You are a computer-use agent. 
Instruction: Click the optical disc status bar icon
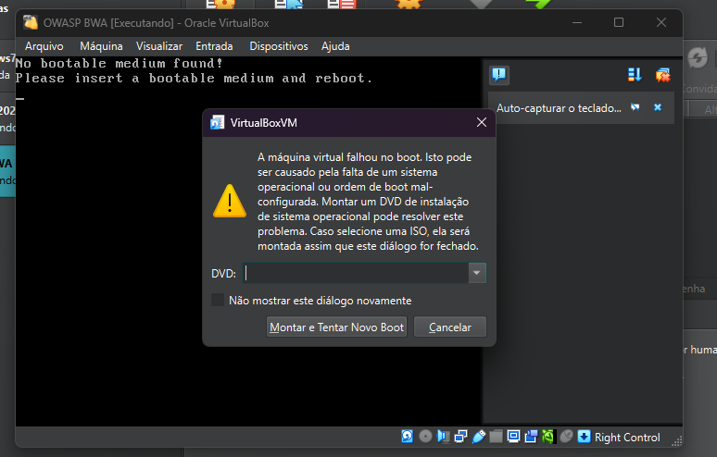425,437
